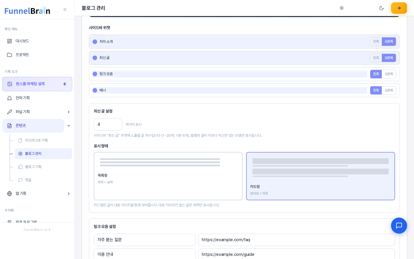Set 링크 모음 widget to 왼쪽
Screen dimensions: 414x259
coord(376,74)
